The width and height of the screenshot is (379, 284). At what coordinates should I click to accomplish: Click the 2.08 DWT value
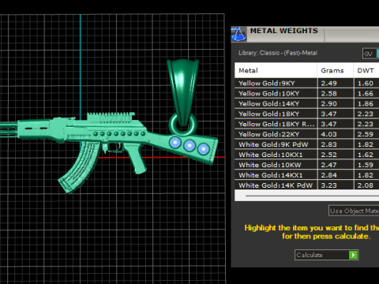366,185
